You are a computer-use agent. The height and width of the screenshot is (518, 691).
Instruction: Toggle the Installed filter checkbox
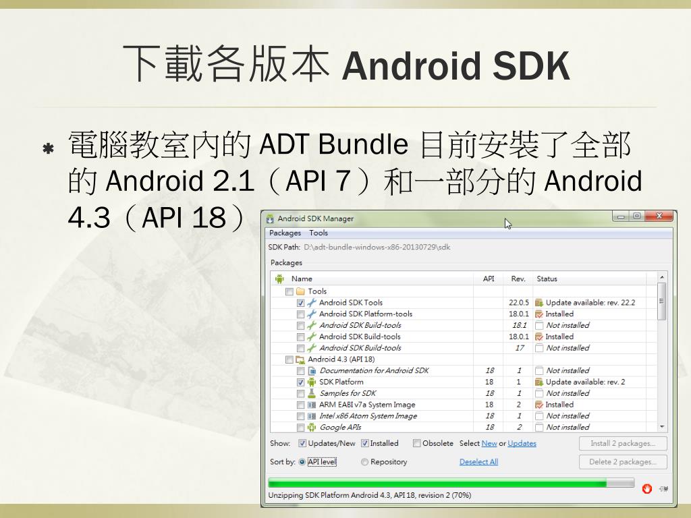365,444
